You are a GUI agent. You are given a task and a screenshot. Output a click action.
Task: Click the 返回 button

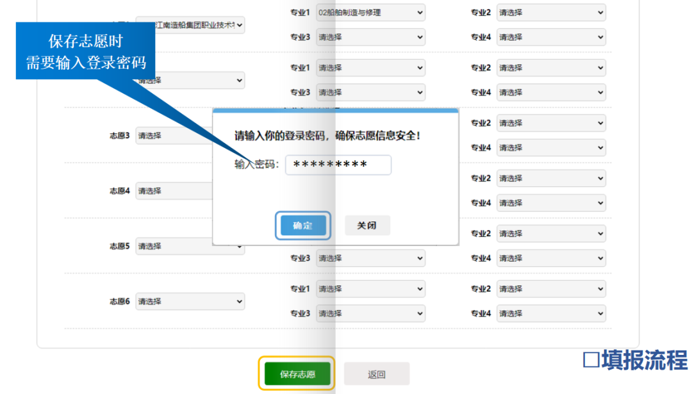coord(377,374)
